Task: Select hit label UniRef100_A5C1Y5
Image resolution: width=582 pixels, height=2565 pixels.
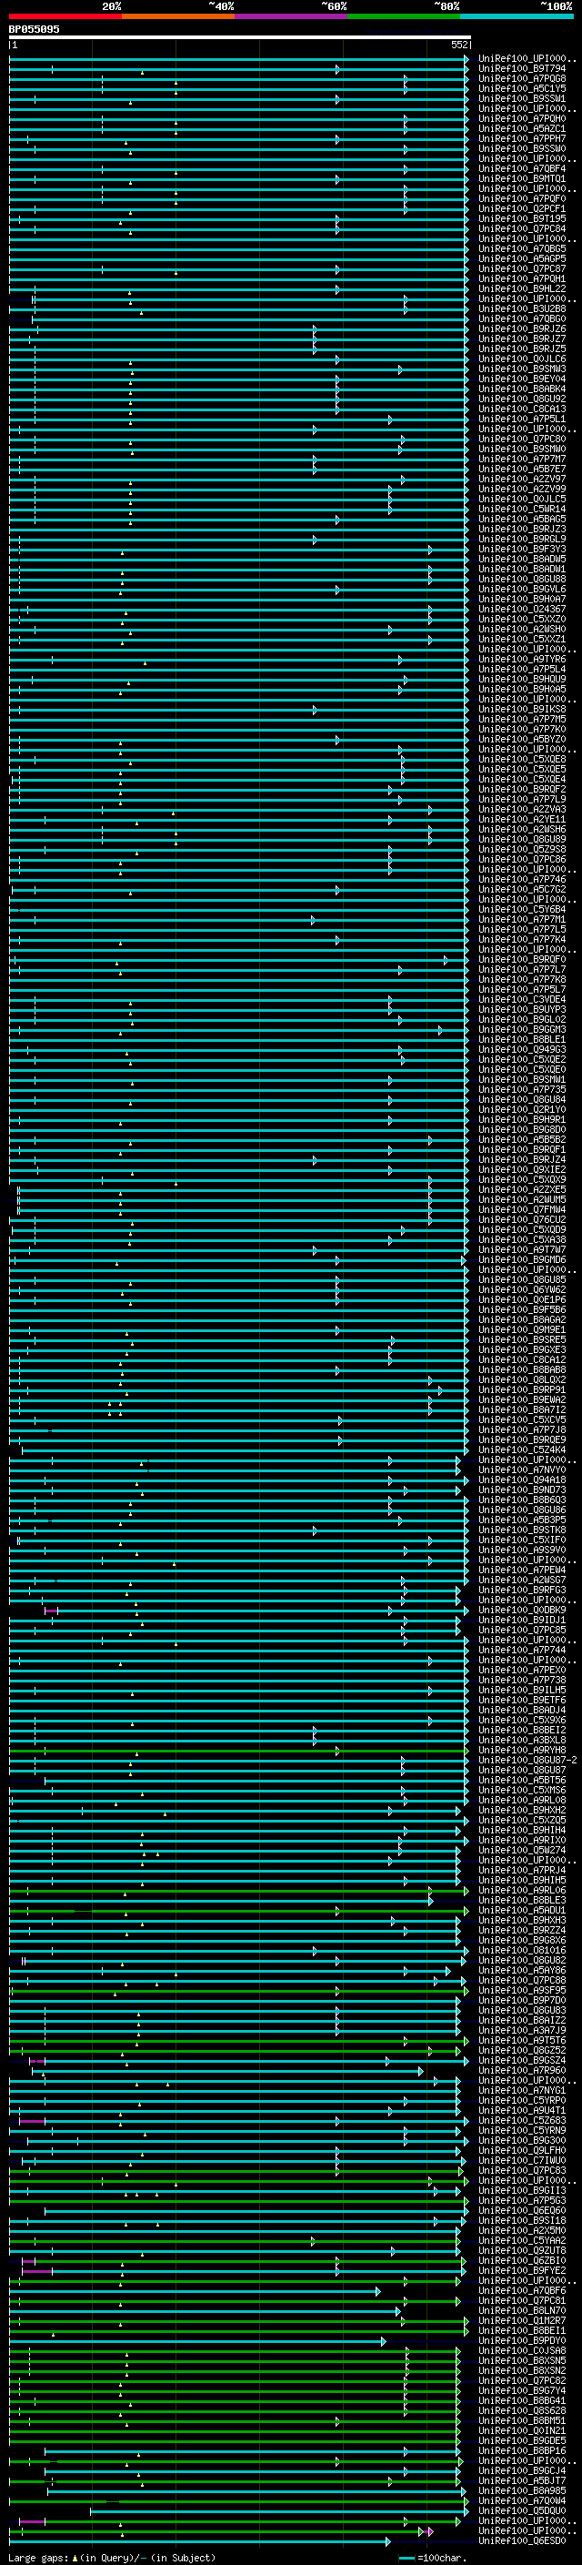Action: 522,88
